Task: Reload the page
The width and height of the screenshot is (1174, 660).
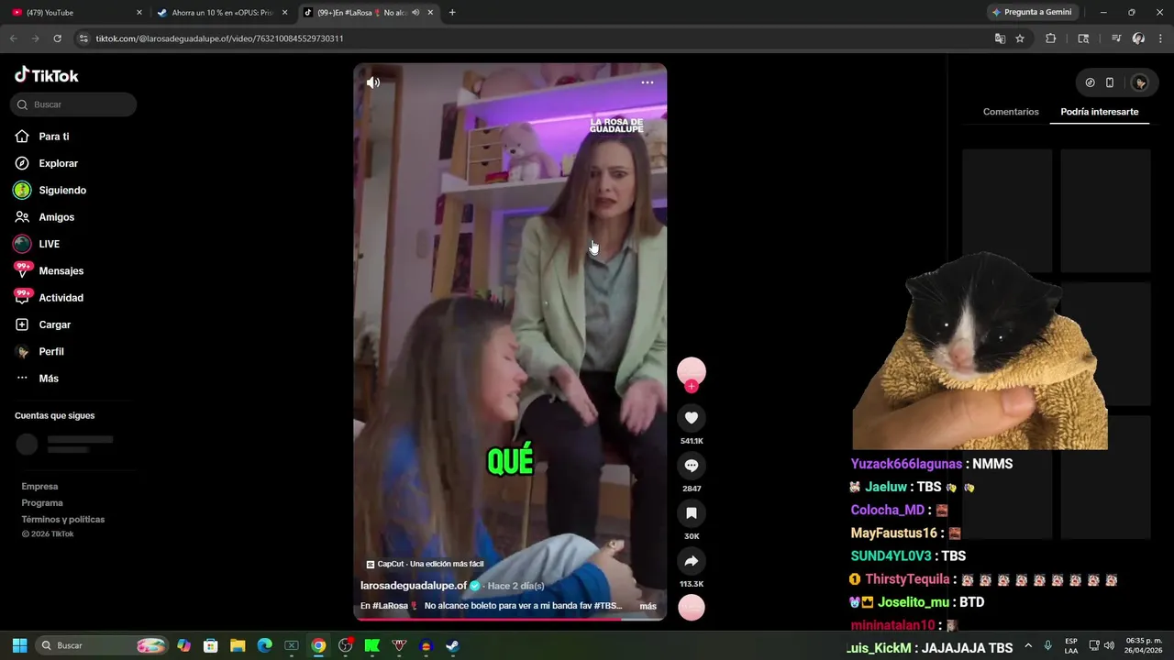Action: click(57, 38)
